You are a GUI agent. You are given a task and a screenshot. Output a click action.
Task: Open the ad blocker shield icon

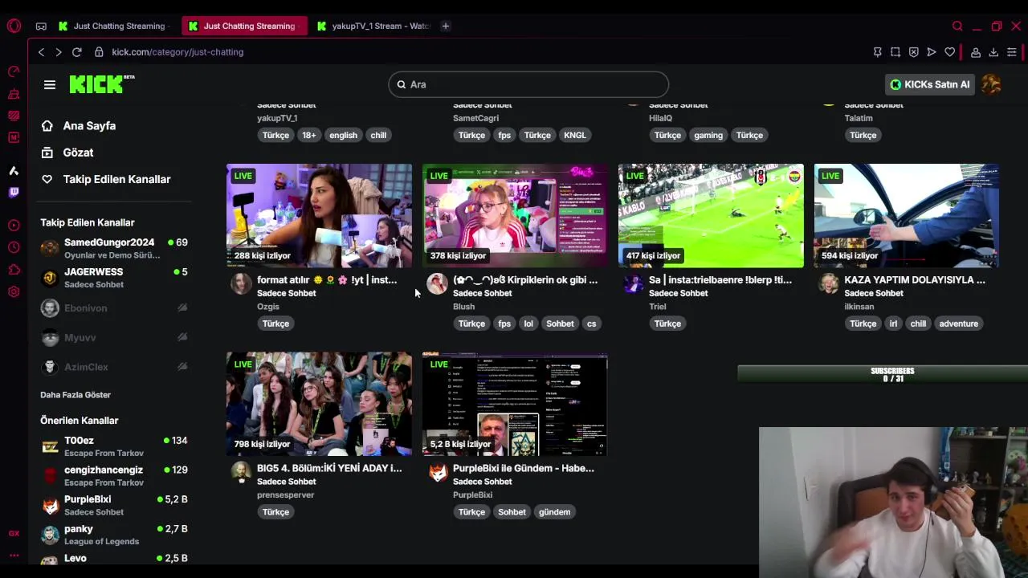coord(913,52)
